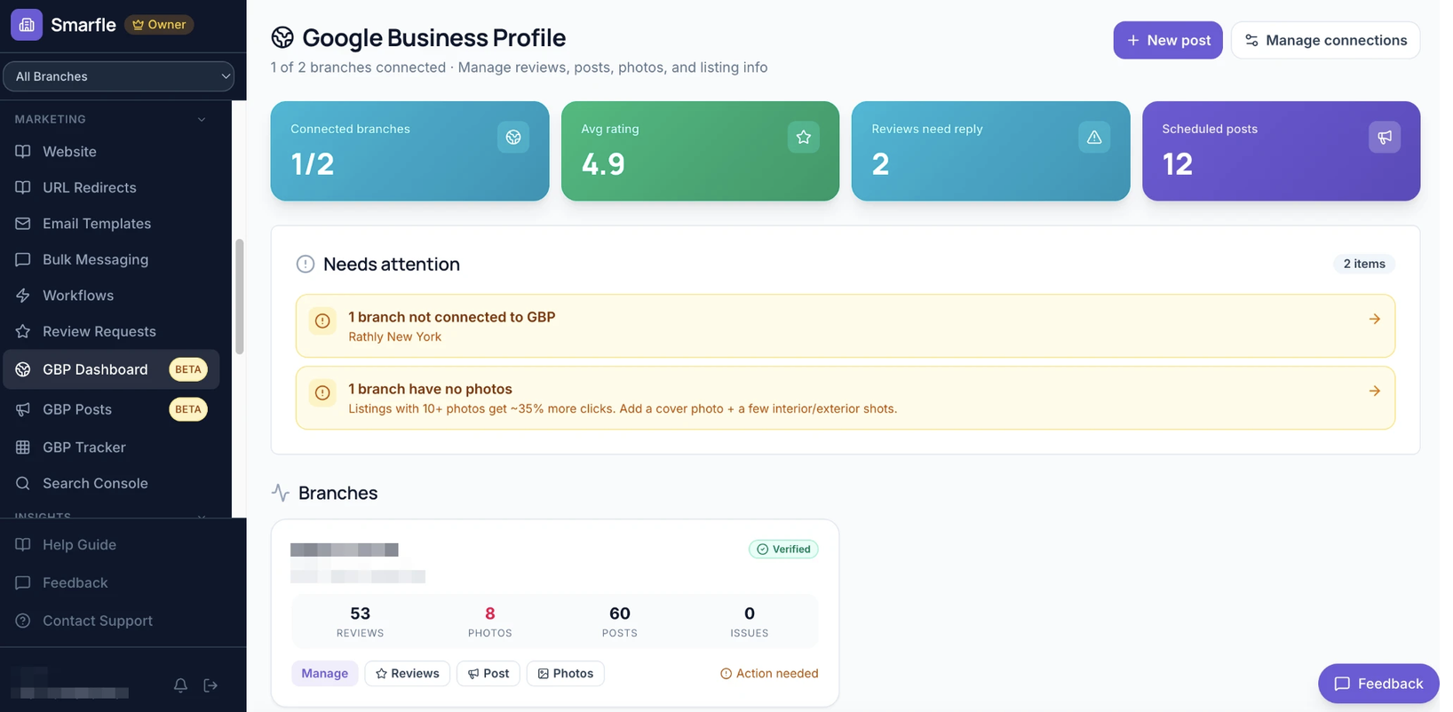Click warning icon on 'no photos' alert
The image size is (1453, 712).
click(322, 393)
